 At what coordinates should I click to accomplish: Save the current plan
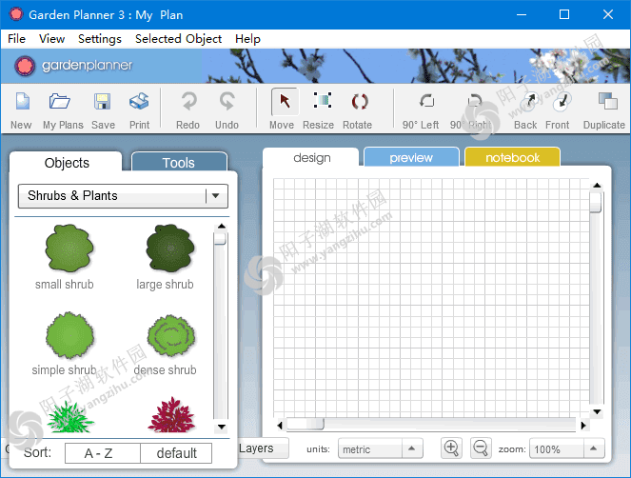[103, 110]
